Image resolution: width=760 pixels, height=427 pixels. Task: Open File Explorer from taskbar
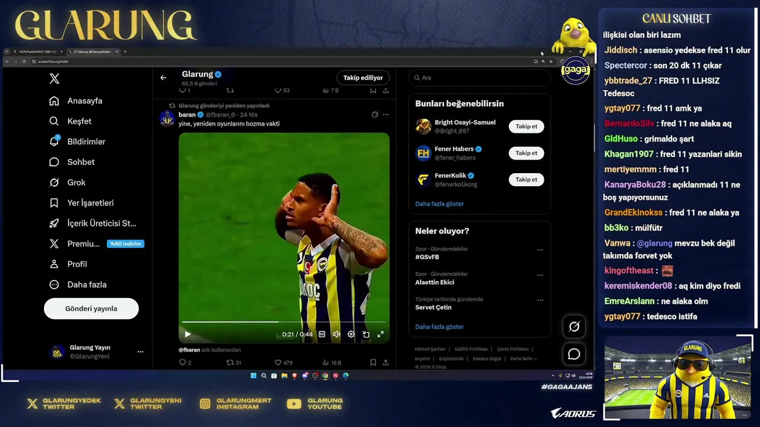[284, 375]
